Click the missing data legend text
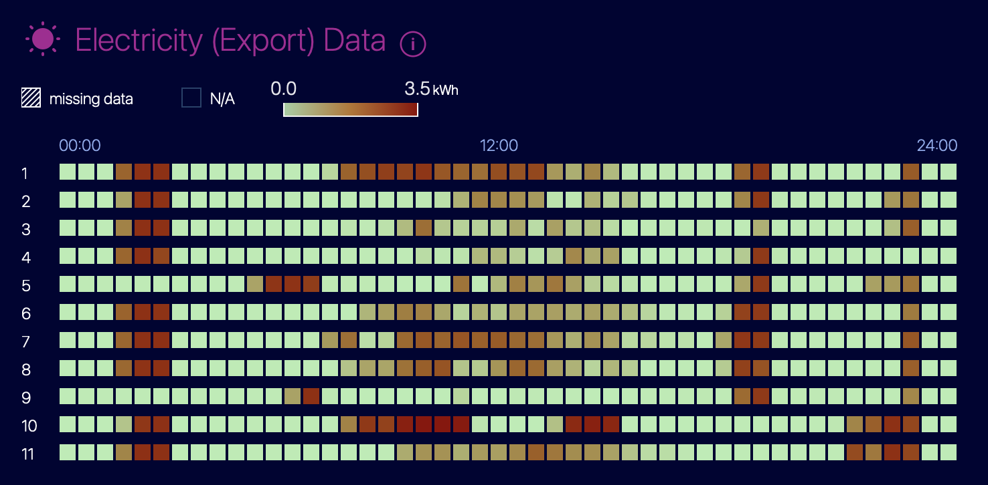This screenshot has height=485, width=988. click(x=91, y=100)
